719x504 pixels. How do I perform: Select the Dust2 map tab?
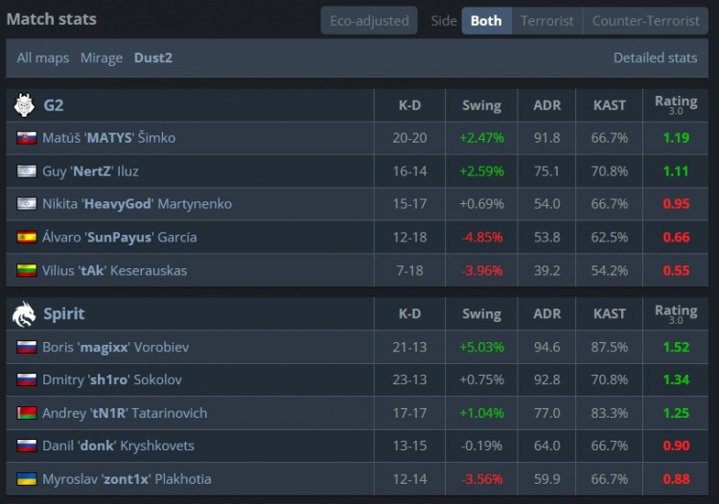click(153, 57)
